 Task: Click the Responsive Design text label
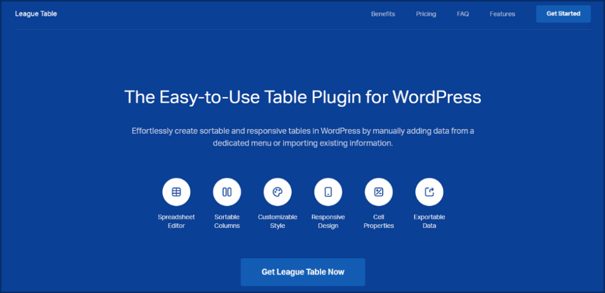tap(328, 222)
